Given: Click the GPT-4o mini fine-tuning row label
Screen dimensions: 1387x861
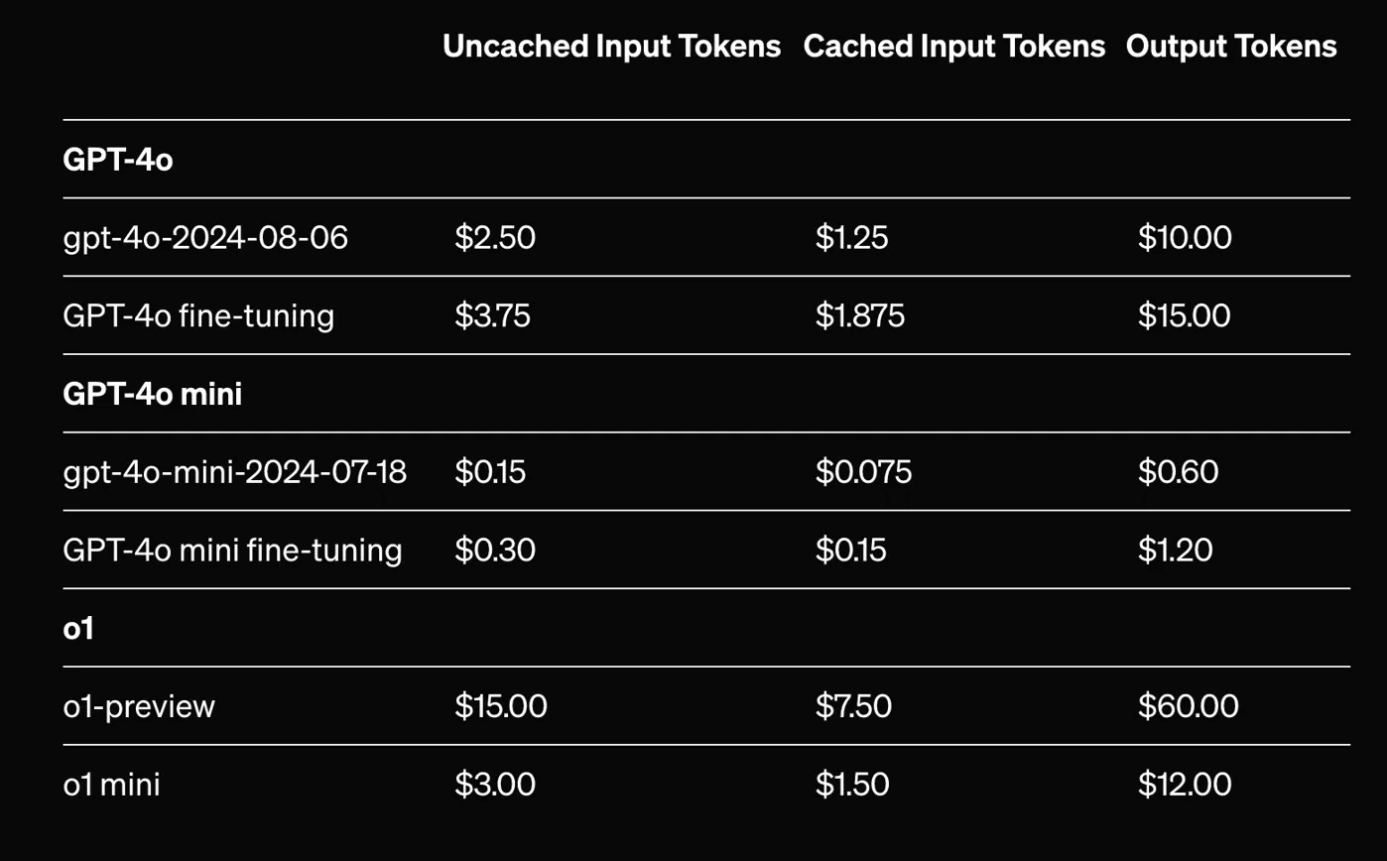Looking at the screenshot, I should 232,550.
